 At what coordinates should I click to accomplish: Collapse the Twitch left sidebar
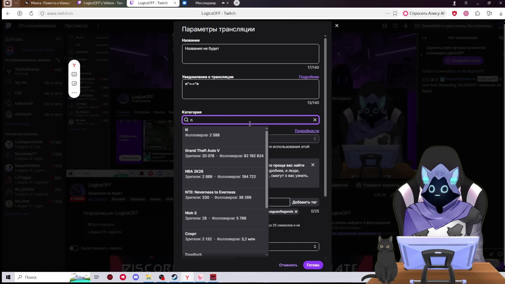click(58, 39)
